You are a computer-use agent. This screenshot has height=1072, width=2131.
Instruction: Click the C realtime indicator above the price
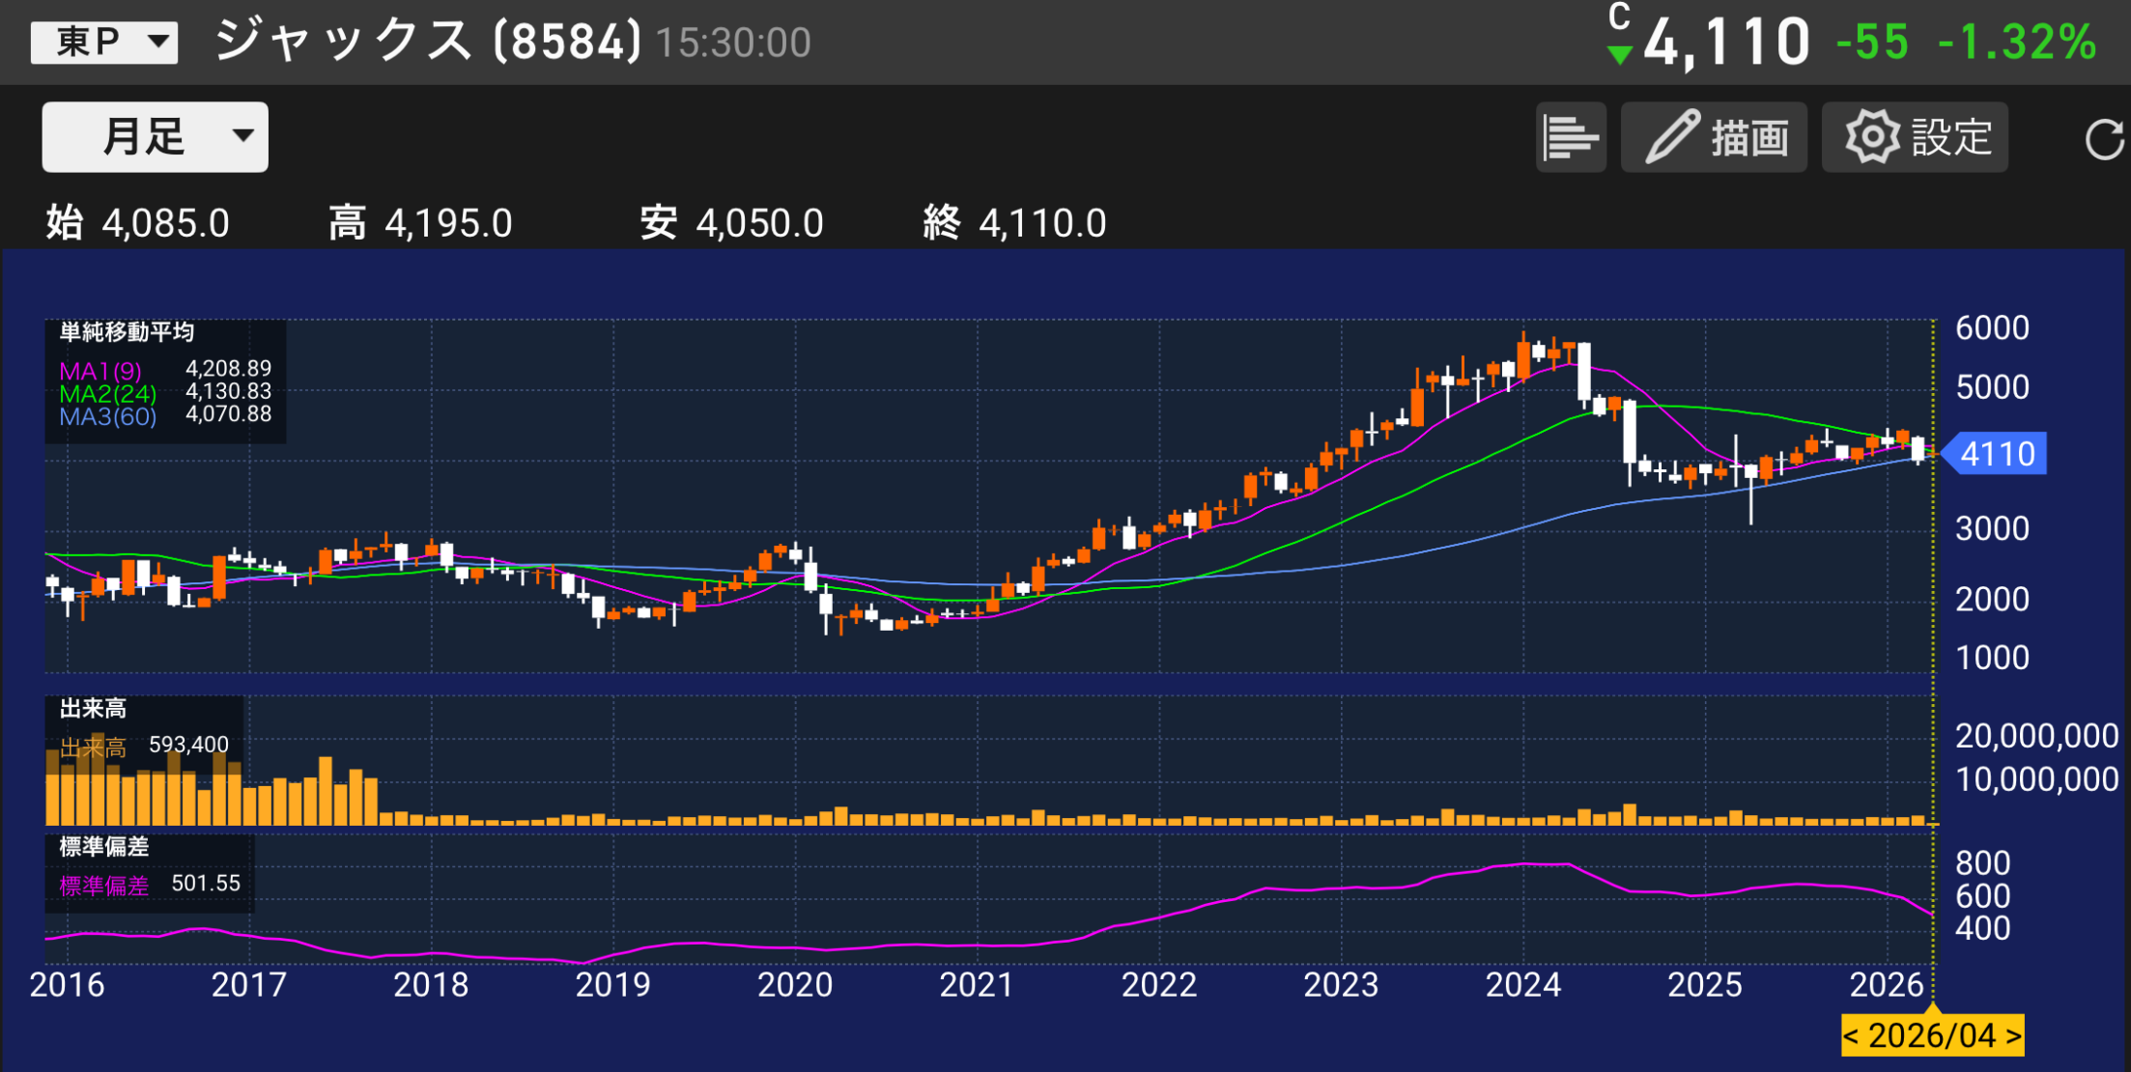[1619, 17]
